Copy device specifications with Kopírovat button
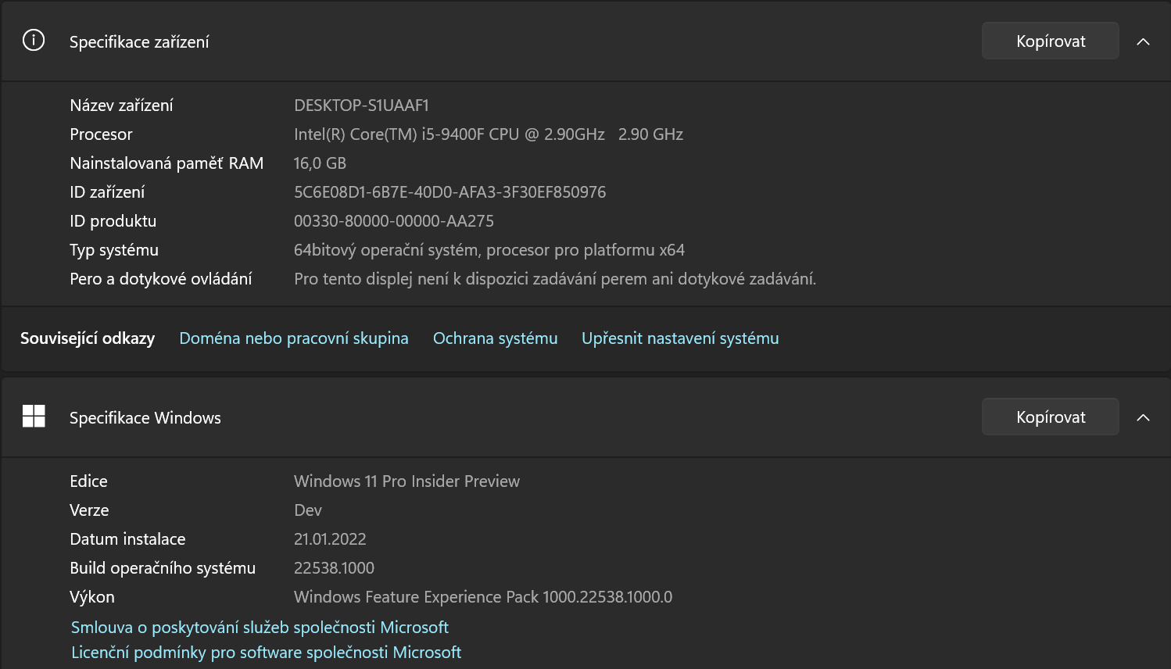1171x669 pixels. (1050, 41)
